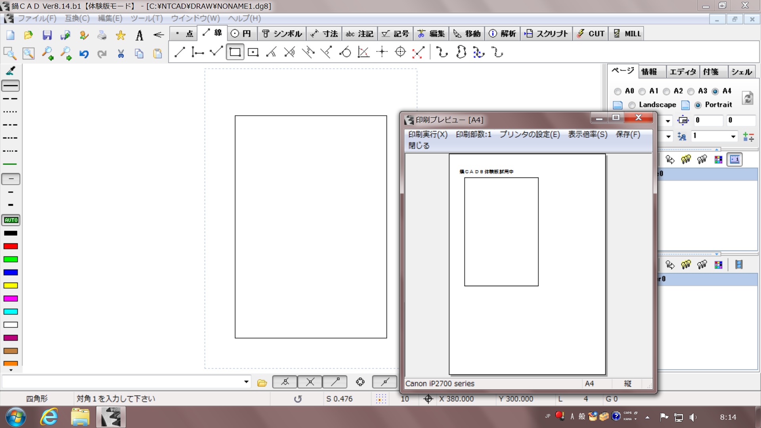The image size is (761, 428).
Task: Click the yellow star favorites icon
Action: point(120,35)
